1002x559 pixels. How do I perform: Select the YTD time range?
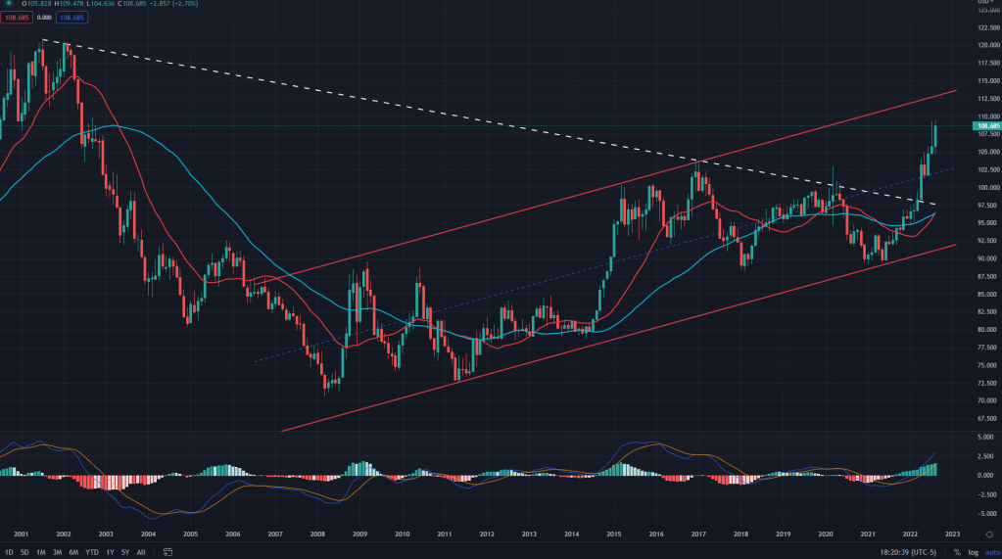pos(92,552)
